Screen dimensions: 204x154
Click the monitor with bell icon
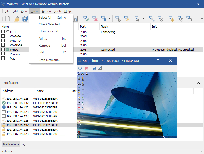click(x=171, y=19)
